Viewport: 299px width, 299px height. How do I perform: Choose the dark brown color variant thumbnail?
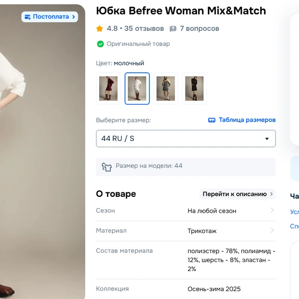tap(194, 89)
